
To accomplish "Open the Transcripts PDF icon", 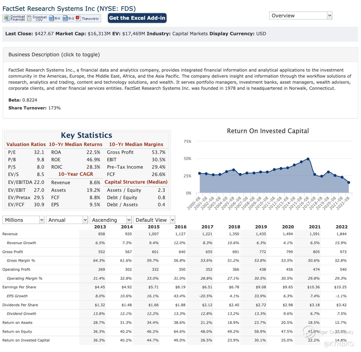I will pyautogui.click(x=78, y=18).
